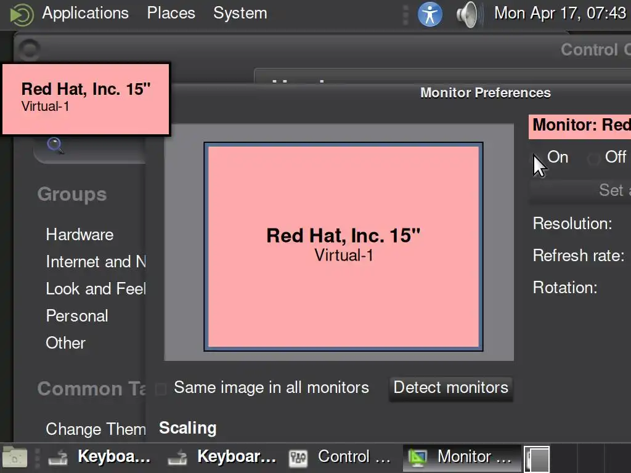Open the Internet and Network group
The image size is (631, 473).
pyautogui.click(x=96, y=261)
